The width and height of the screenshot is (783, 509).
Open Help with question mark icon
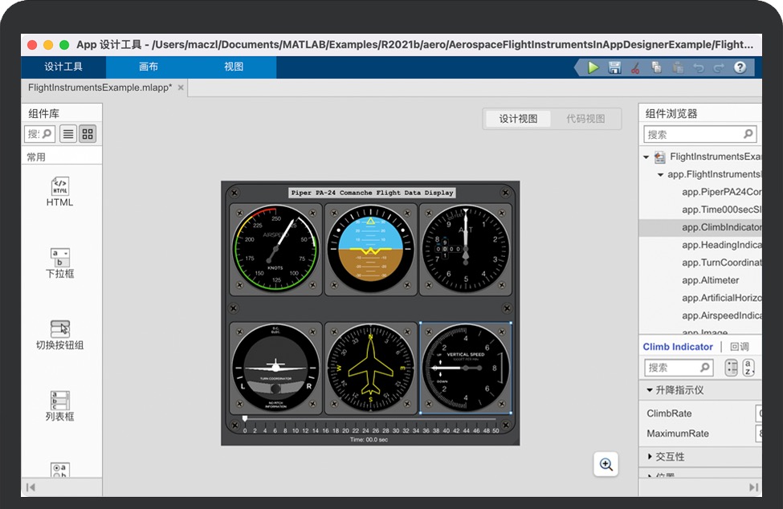(x=740, y=67)
